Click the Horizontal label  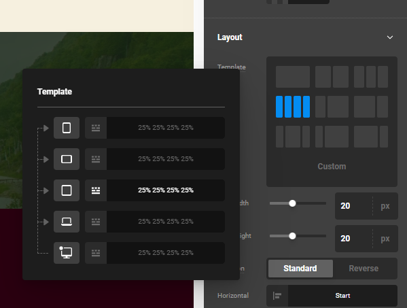[233, 296]
